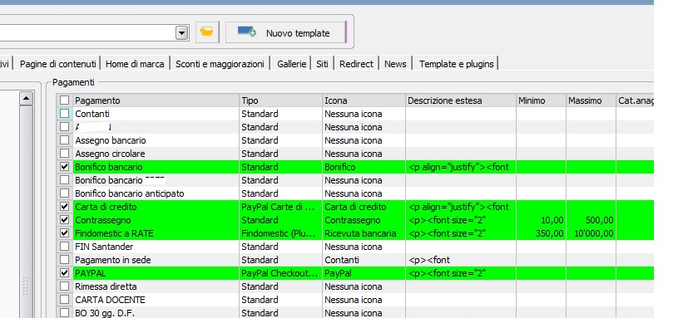Select the FIN Santander row name

point(104,247)
